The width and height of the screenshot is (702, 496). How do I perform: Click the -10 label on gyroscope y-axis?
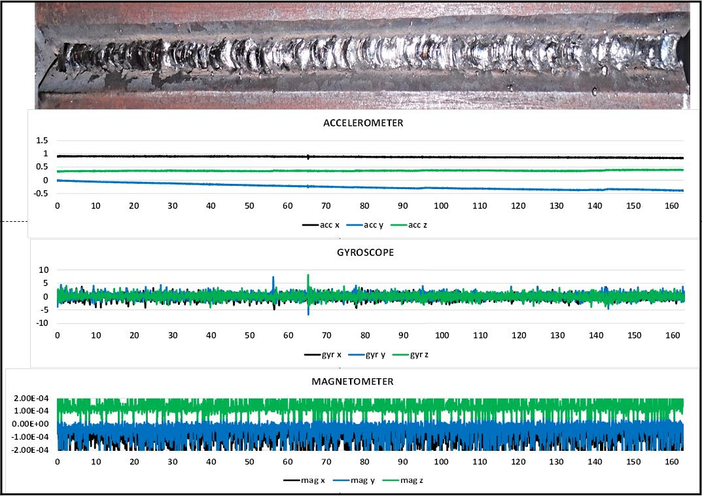pyautogui.click(x=43, y=323)
